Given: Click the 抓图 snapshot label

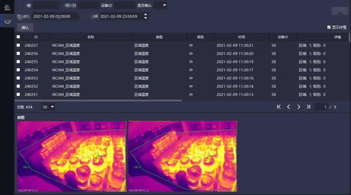Looking at the screenshot, I should point(21,118).
